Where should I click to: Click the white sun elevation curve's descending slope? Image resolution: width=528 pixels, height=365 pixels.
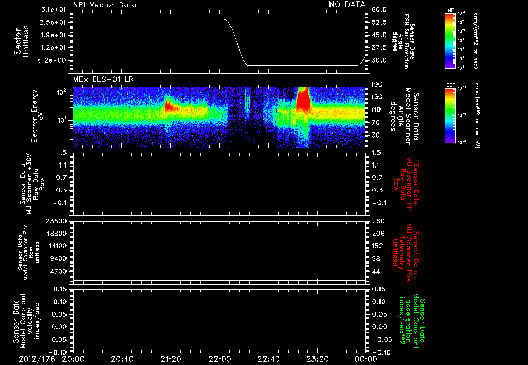click(237, 43)
